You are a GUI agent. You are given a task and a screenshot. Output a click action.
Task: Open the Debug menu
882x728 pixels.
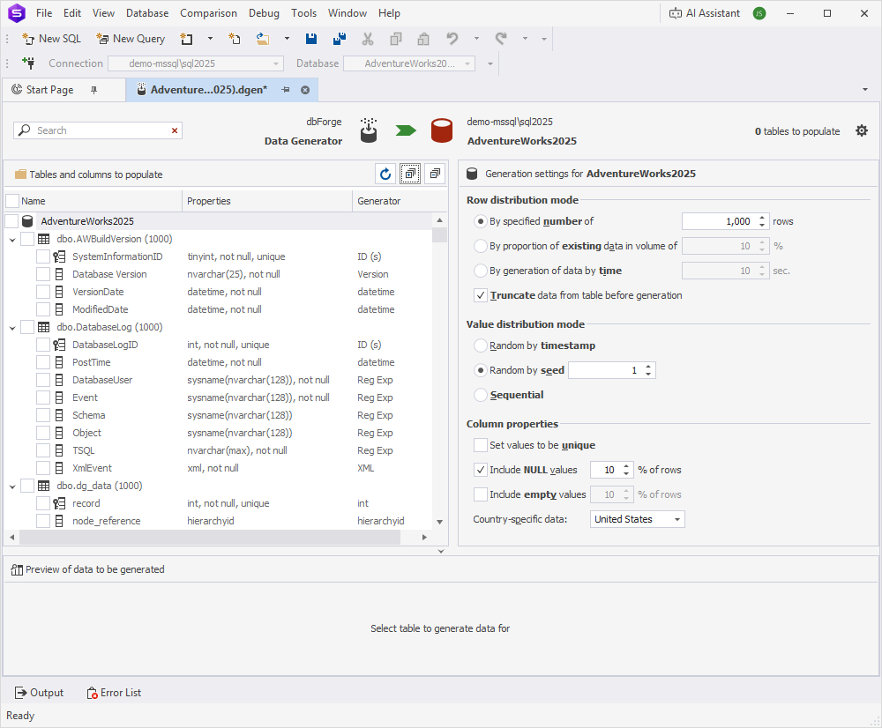pyautogui.click(x=264, y=13)
